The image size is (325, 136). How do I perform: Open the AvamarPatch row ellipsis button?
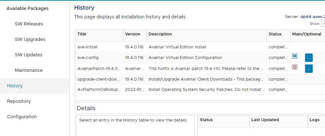[309, 69]
